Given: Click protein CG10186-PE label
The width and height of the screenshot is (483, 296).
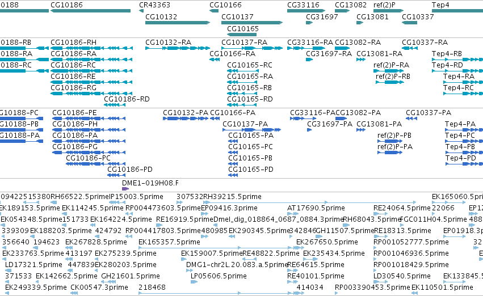Looking at the screenshot, I should [74, 113].
